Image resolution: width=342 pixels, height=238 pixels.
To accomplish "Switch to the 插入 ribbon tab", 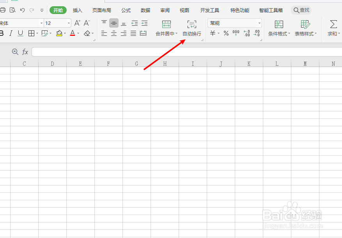I will [x=77, y=11].
